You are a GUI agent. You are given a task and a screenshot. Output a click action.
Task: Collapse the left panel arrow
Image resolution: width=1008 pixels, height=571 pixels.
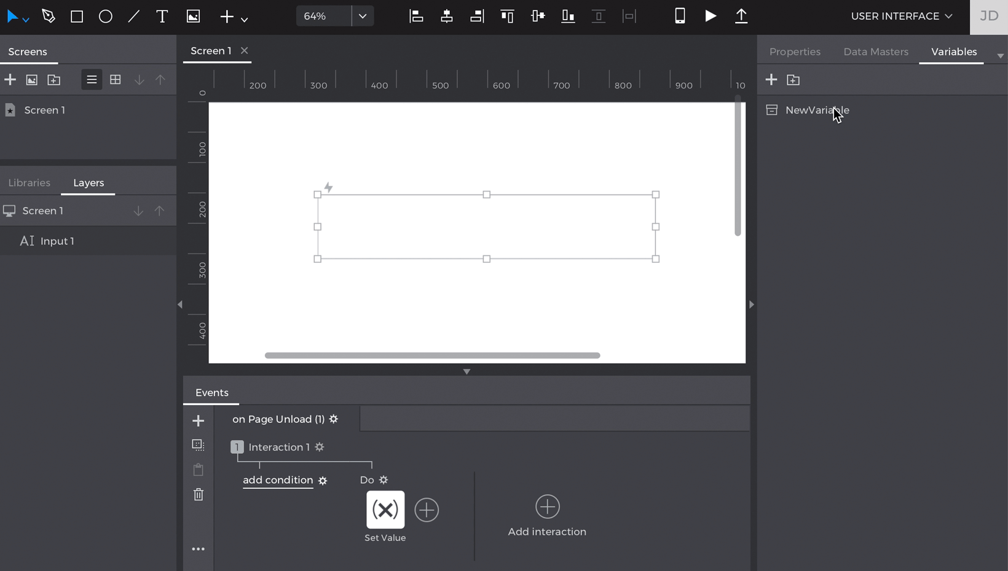tap(180, 305)
